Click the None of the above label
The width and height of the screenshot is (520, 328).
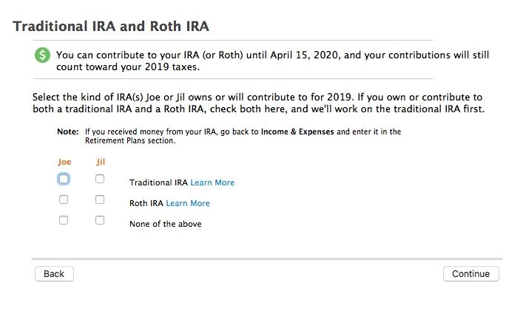(x=166, y=224)
